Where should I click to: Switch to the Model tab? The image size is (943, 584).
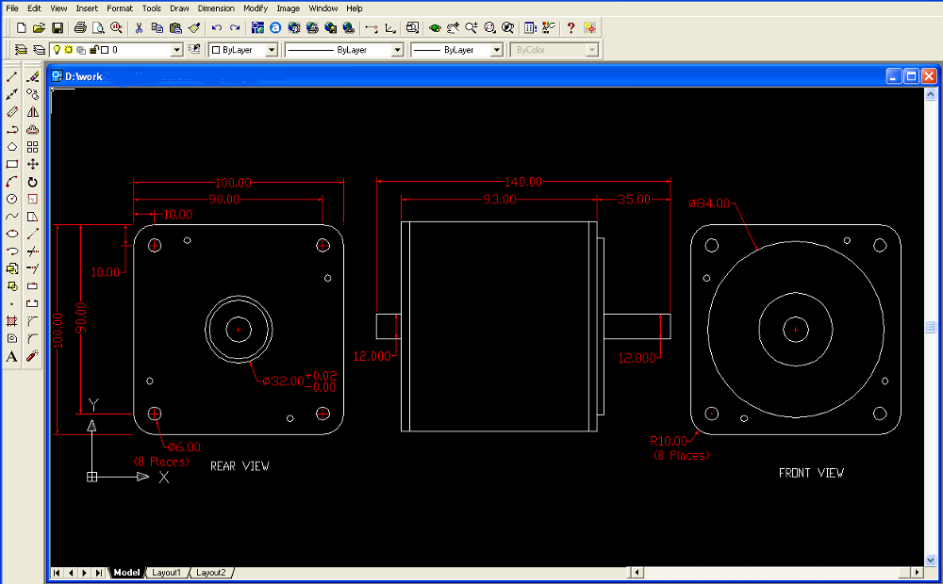coord(127,573)
